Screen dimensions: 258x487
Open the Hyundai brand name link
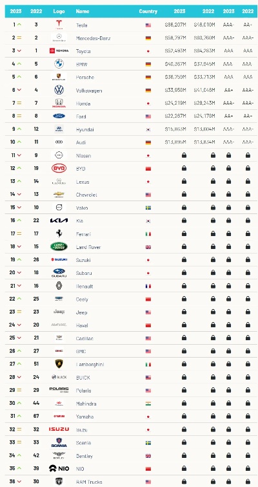tap(85, 129)
